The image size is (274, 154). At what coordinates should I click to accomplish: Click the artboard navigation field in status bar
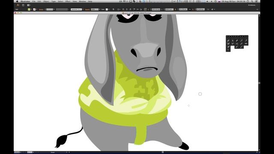coord(30,152)
